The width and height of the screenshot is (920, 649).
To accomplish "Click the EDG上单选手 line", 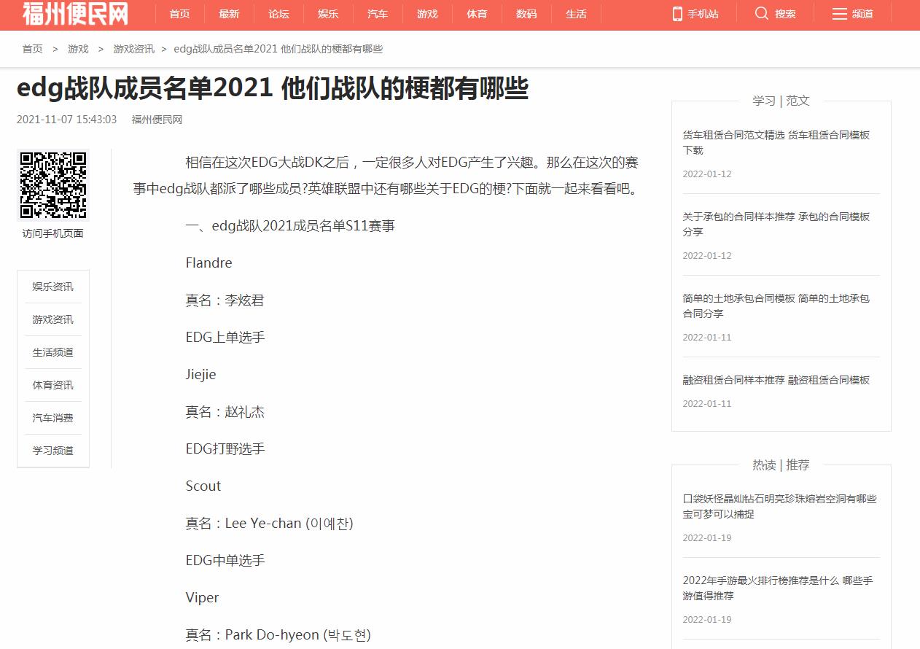I will tap(225, 337).
